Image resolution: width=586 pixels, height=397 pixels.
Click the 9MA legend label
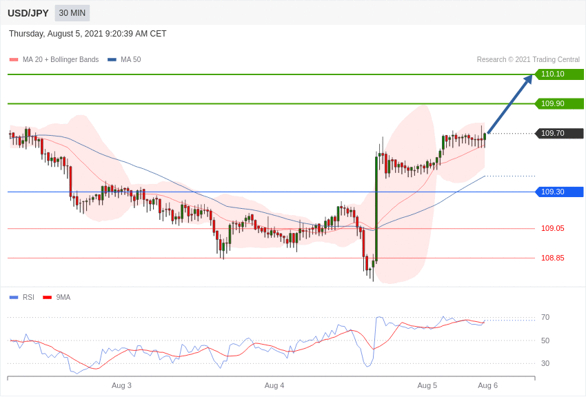click(63, 297)
